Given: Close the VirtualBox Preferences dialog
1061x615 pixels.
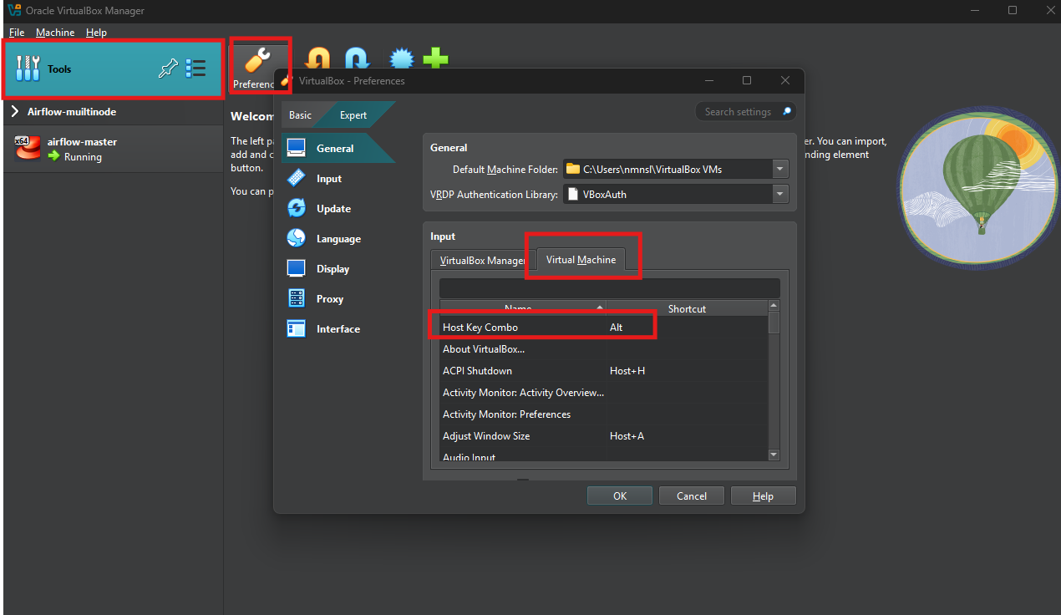Looking at the screenshot, I should point(785,80).
